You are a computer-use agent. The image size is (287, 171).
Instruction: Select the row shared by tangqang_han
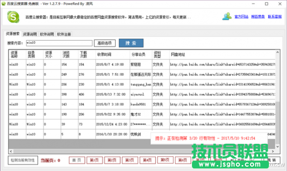[x=142, y=84]
